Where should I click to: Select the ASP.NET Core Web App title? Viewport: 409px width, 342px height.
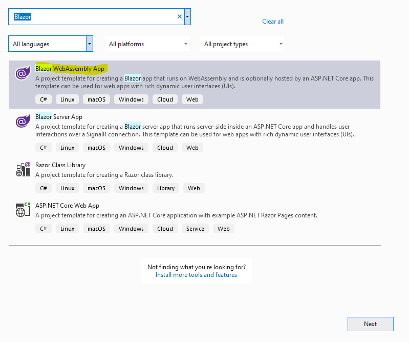pos(67,206)
